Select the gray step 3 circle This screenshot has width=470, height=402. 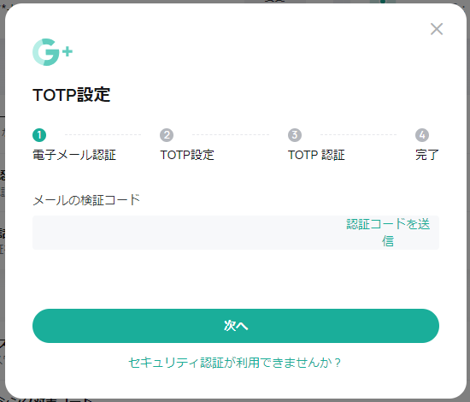coord(295,135)
